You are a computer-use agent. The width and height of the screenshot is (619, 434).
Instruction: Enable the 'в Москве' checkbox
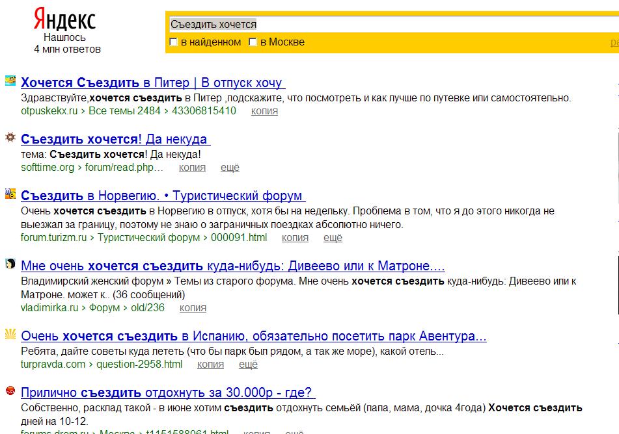pyautogui.click(x=253, y=42)
